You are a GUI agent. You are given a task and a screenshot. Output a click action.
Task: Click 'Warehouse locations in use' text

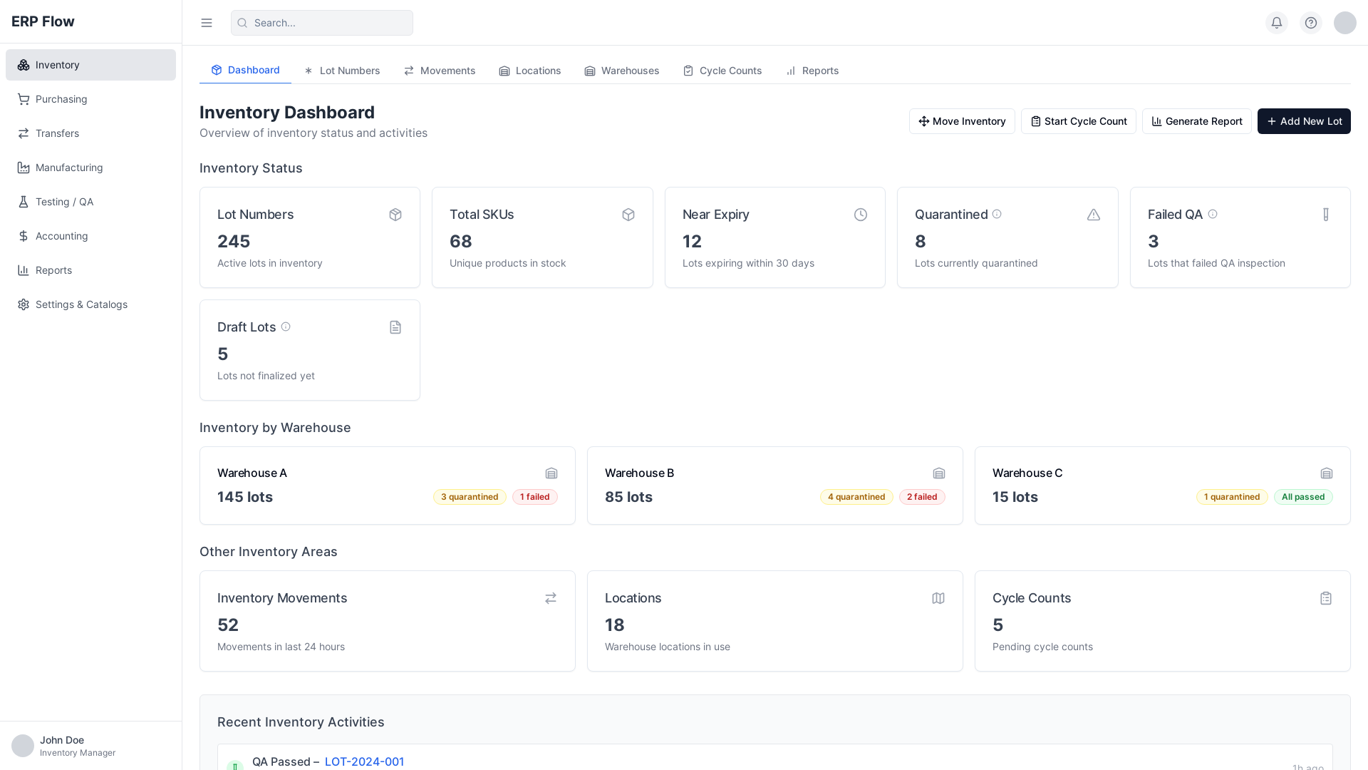pyautogui.click(x=668, y=647)
